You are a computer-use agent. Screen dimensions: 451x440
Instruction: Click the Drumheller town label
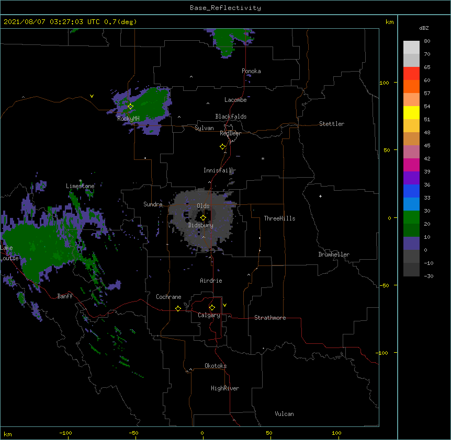(334, 254)
